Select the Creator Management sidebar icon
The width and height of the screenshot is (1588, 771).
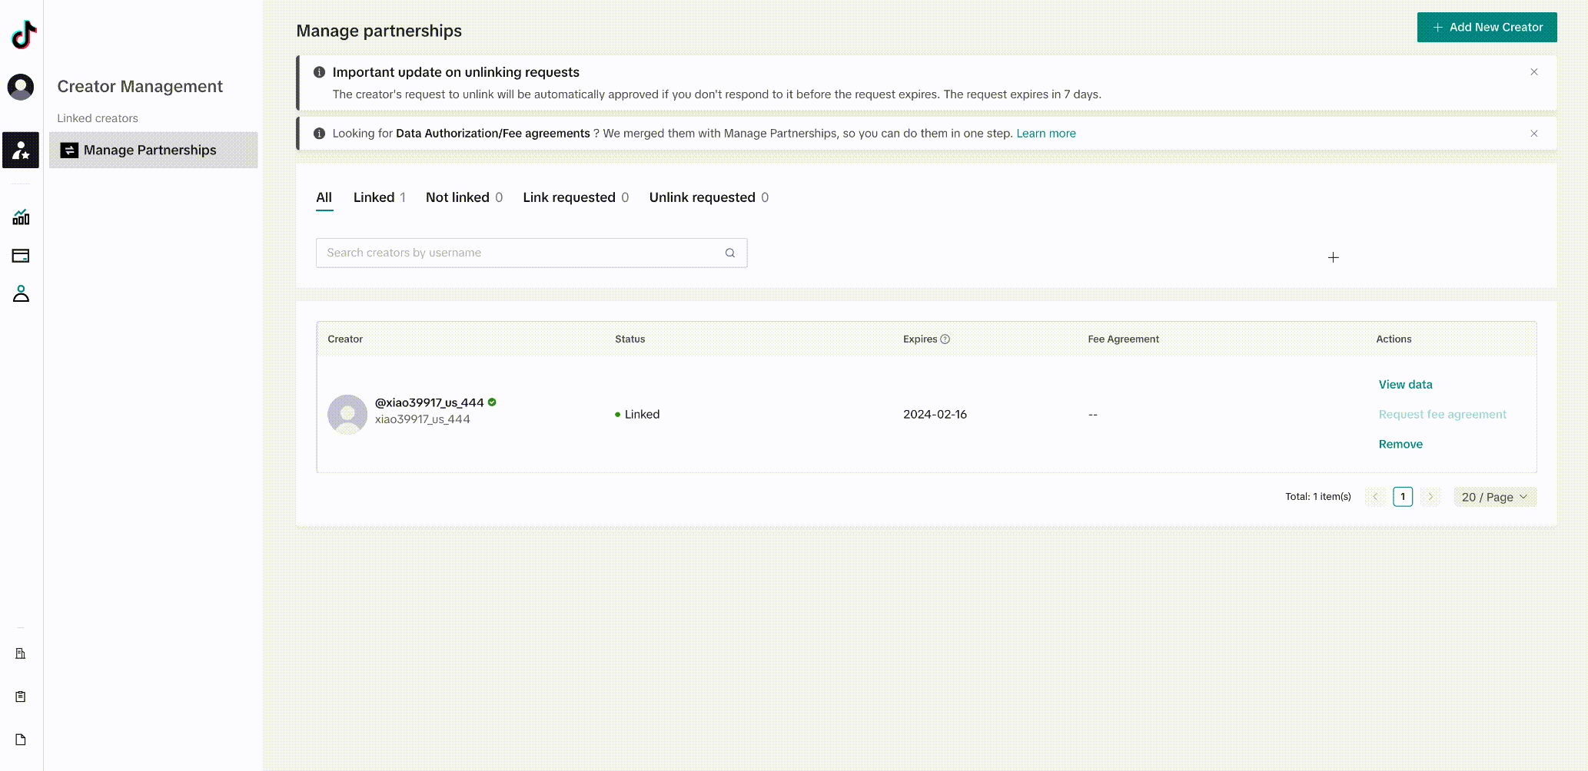(x=21, y=151)
